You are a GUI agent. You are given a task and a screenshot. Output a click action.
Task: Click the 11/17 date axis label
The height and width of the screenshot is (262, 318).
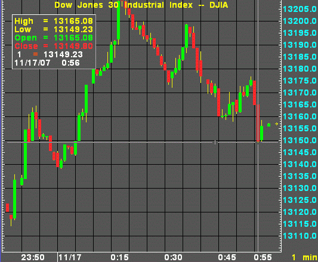point(70,258)
